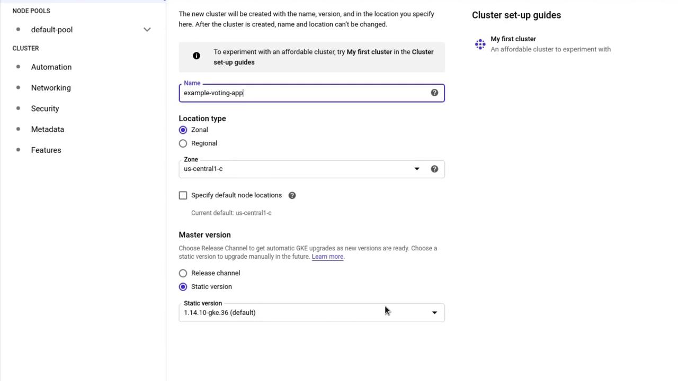The height and width of the screenshot is (381, 678).
Task: Open the Metadata section
Action: point(48,129)
